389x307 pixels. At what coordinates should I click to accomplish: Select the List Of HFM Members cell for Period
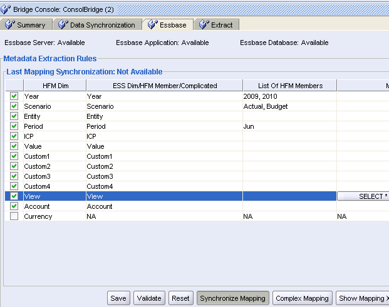(x=289, y=126)
